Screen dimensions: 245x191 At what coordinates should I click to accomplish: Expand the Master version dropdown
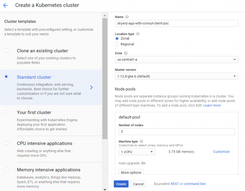click(x=176, y=76)
